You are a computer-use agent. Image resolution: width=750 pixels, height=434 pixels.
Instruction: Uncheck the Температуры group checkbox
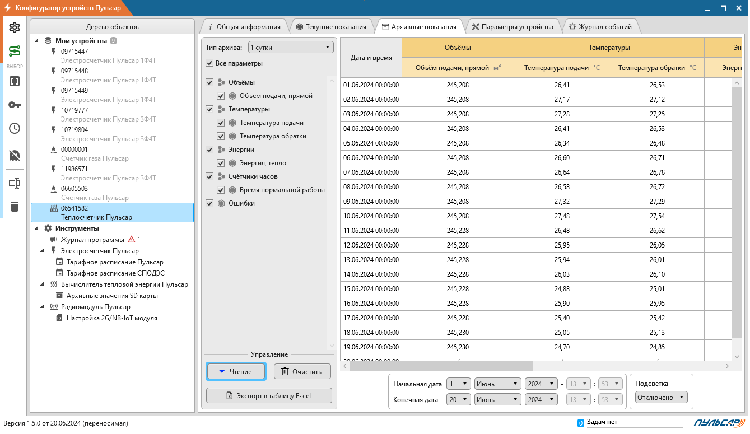209,109
